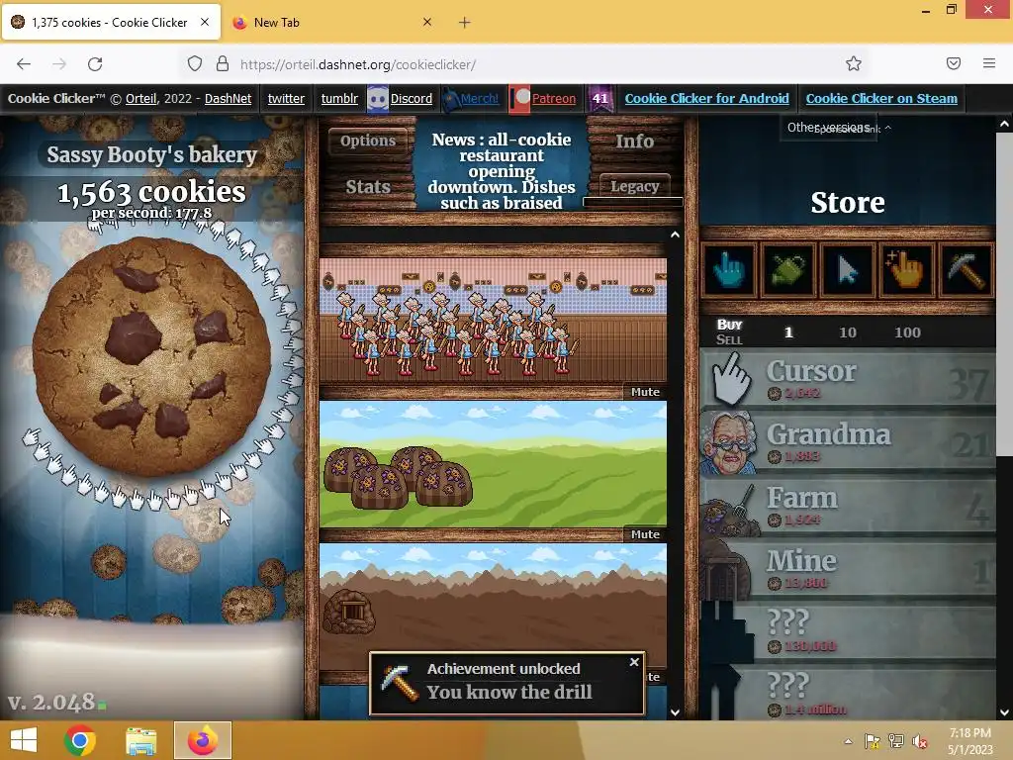
Task: Go back in browser history
Action: tap(24, 64)
